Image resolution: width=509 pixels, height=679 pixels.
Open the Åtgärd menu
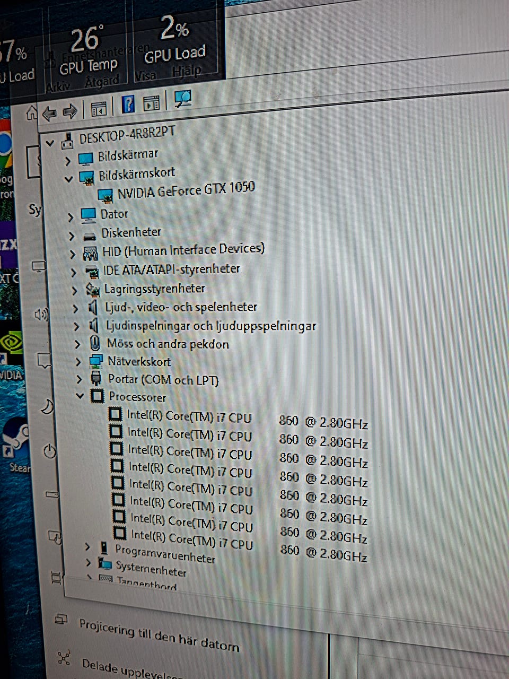[102, 82]
